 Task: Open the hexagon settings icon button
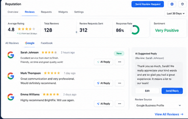click(172, 4)
